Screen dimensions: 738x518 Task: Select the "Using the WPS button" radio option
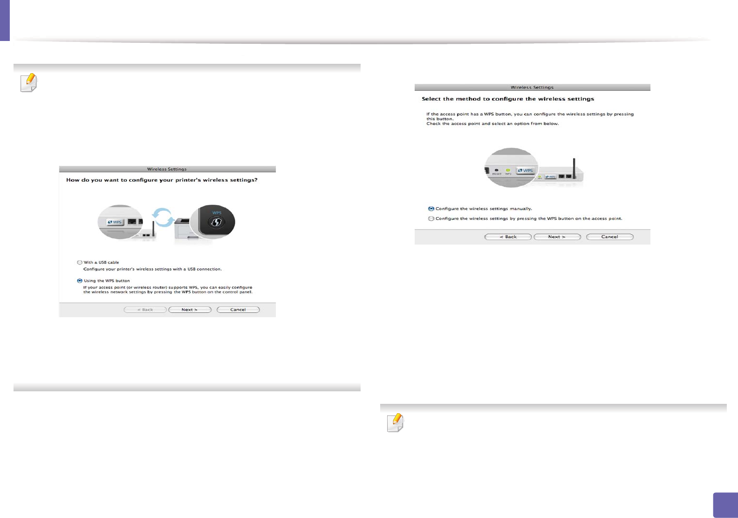click(x=80, y=281)
